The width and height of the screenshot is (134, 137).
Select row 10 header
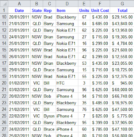[4, 17]
